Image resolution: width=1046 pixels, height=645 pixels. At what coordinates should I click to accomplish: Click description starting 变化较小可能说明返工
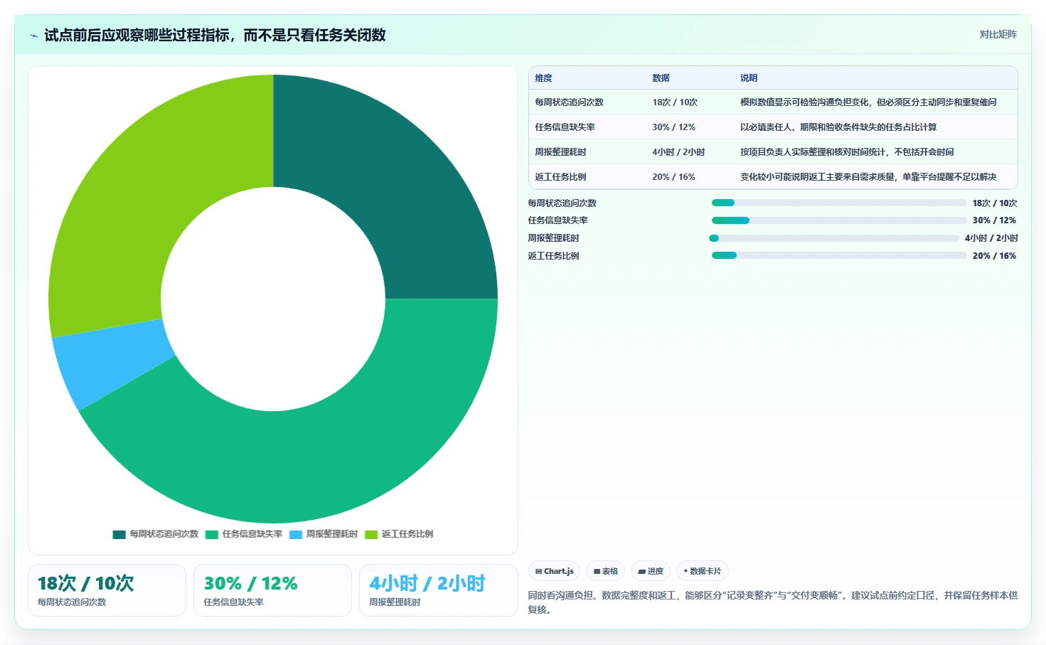coord(868,177)
